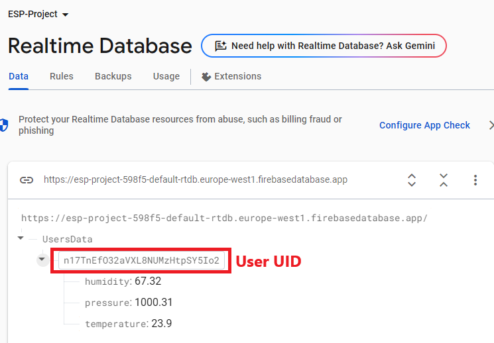Click the Gemini sparkle chat icon
The image size is (494, 343).
click(221, 46)
